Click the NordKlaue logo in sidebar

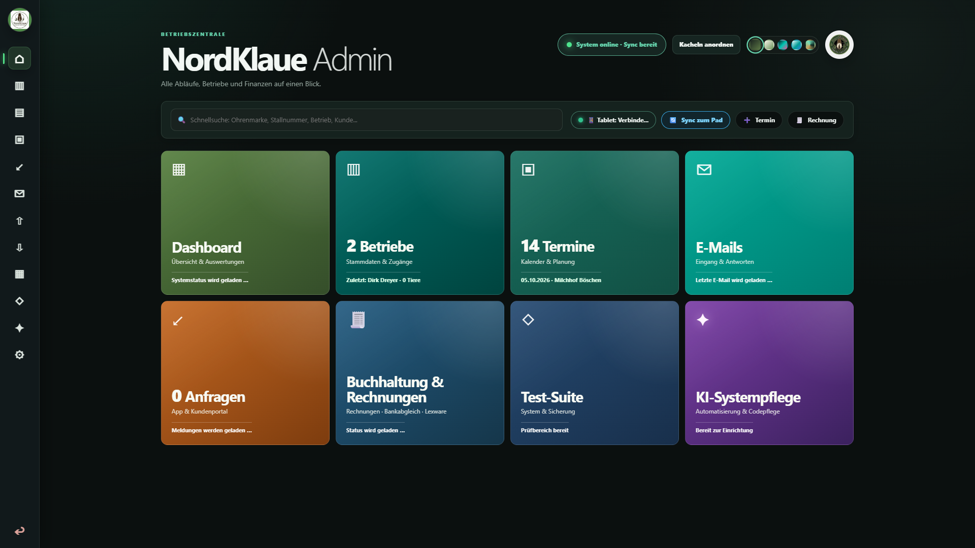20,20
